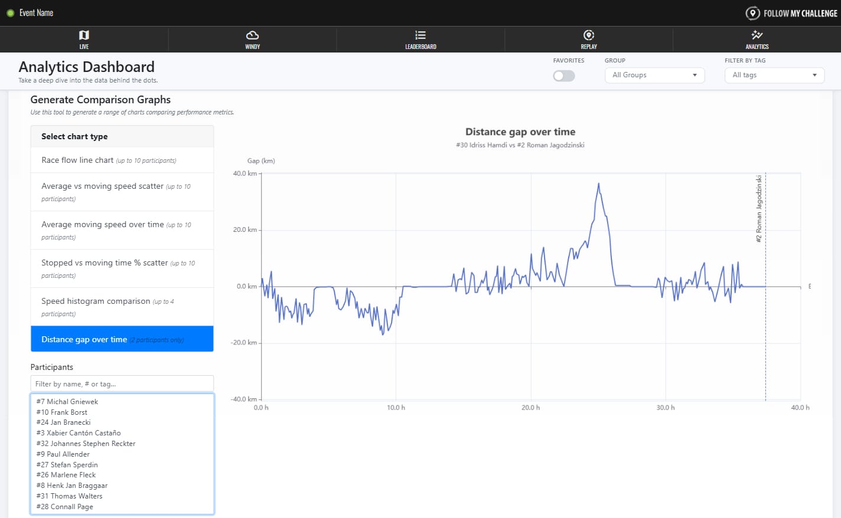Image resolution: width=841 pixels, height=518 pixels.
Task: Click the Follow My Challenge logo
Action: [x=791, y=13]
